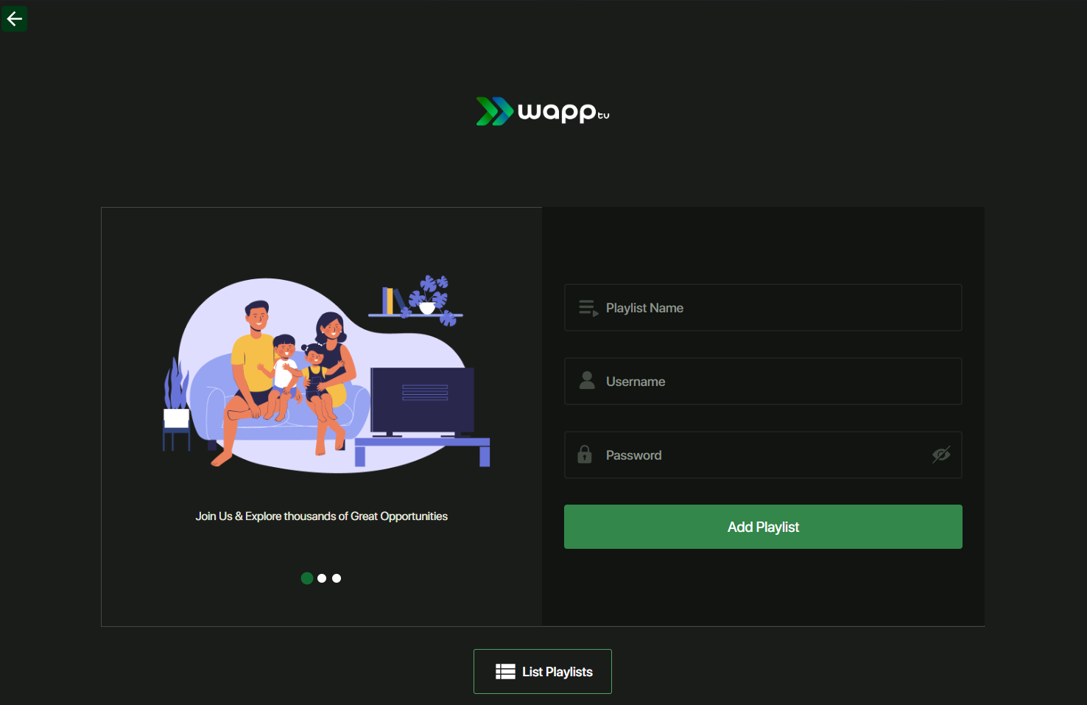Click the wapp tv logo

pos(543,111)
